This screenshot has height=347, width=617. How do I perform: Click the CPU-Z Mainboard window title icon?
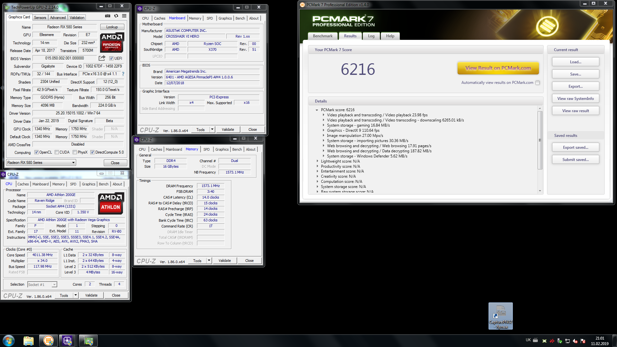pos(140,8)
